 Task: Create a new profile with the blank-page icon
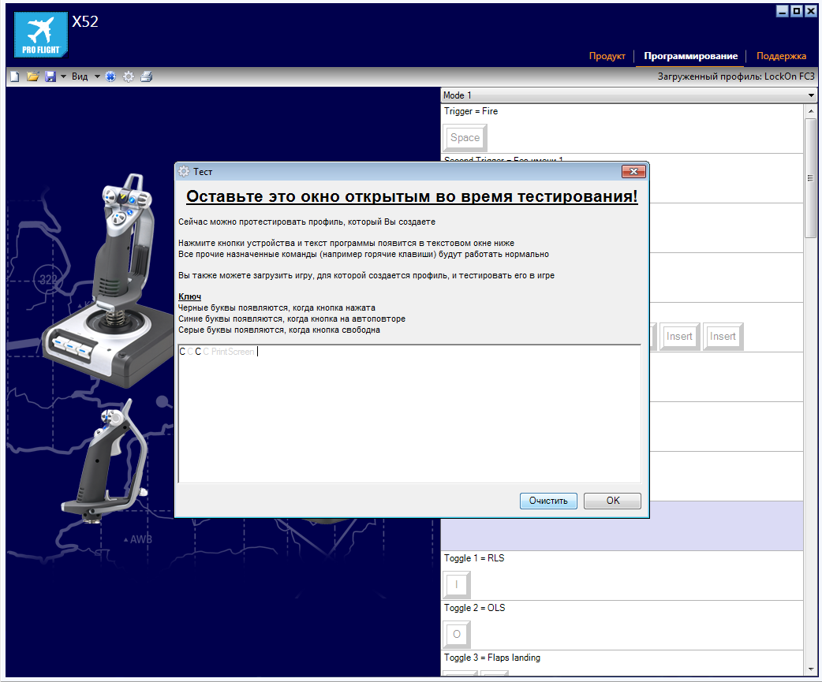15,77
